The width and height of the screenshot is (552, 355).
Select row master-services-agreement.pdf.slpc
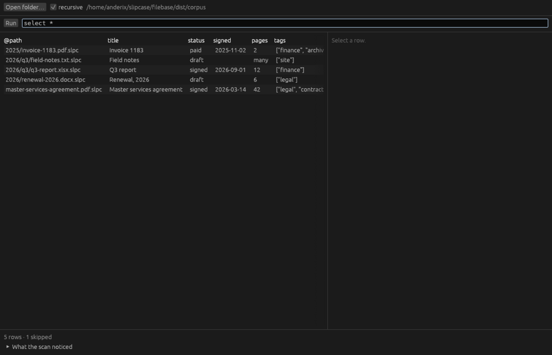[164, 90]
